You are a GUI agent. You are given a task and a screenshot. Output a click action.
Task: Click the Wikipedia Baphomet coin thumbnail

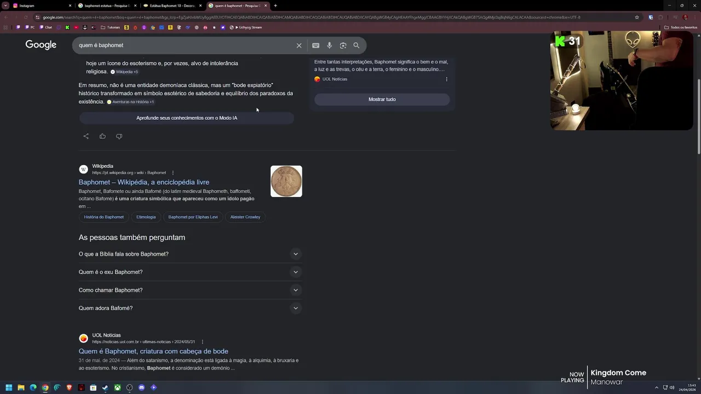pos(286,181)
